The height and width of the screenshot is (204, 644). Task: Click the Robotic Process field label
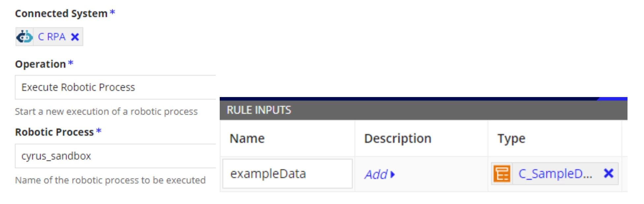pos(54,132)
